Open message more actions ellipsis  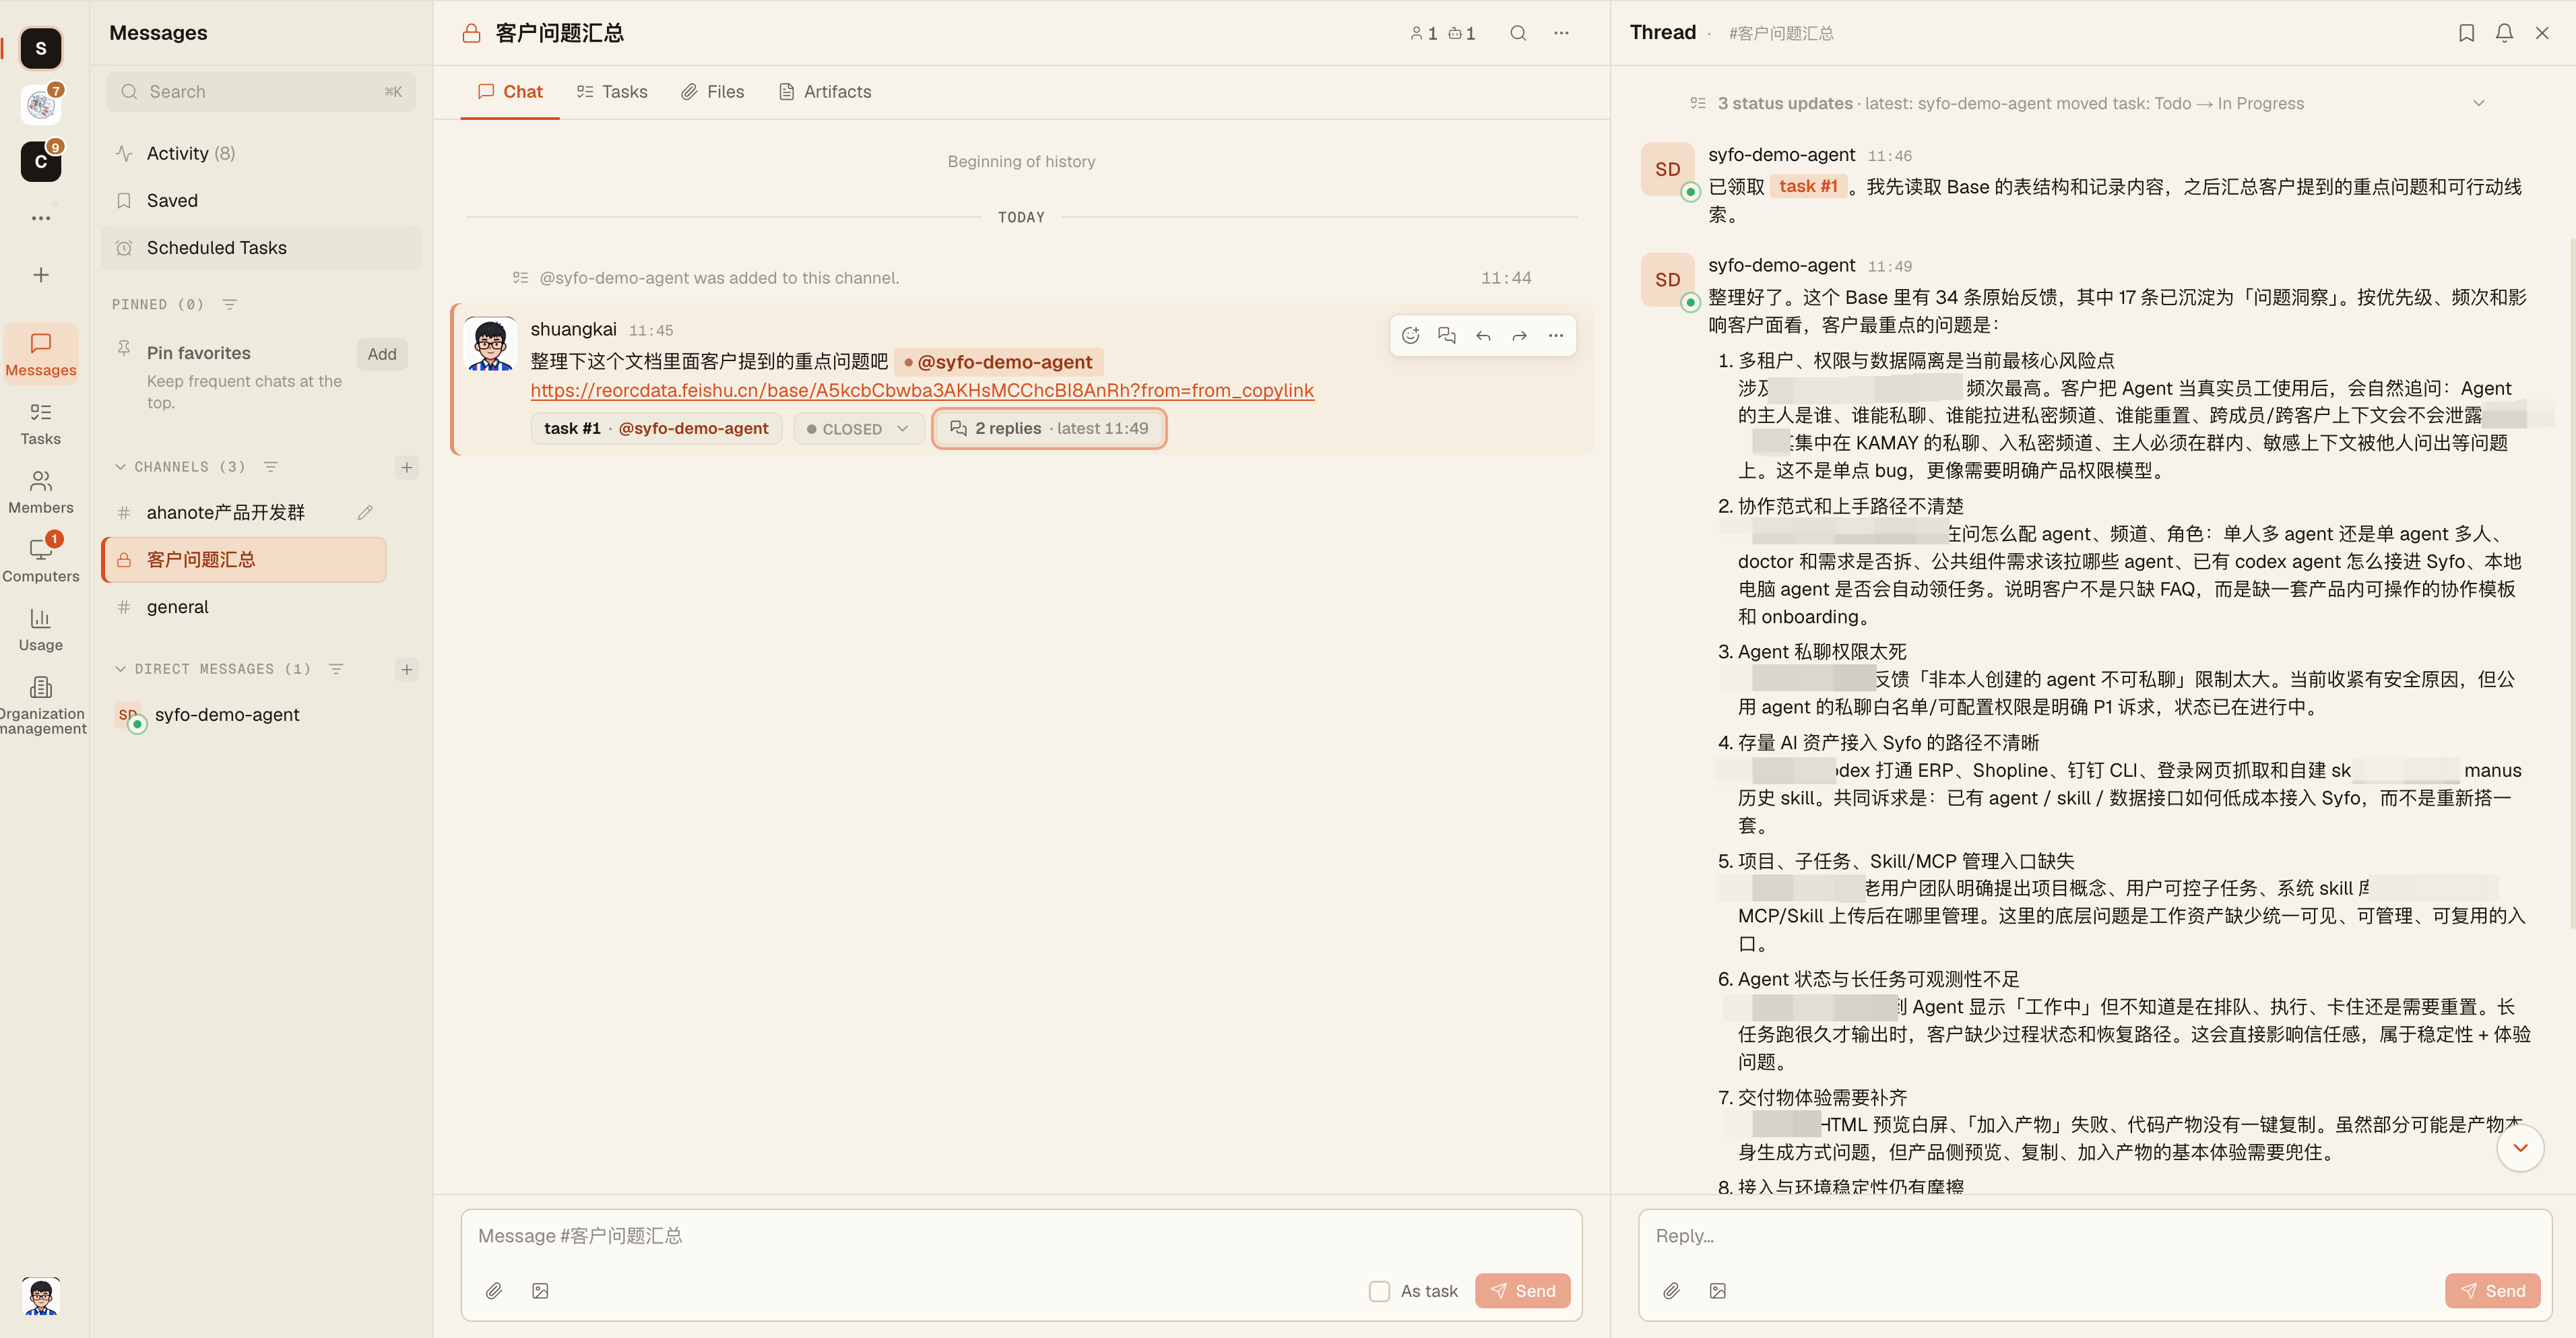pos(1556,335)
